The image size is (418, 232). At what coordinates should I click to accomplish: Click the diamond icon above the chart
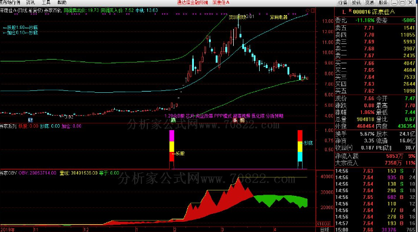308,10
